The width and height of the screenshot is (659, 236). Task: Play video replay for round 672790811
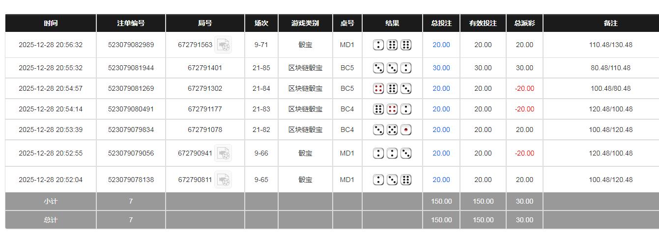(x=224, y=180)
